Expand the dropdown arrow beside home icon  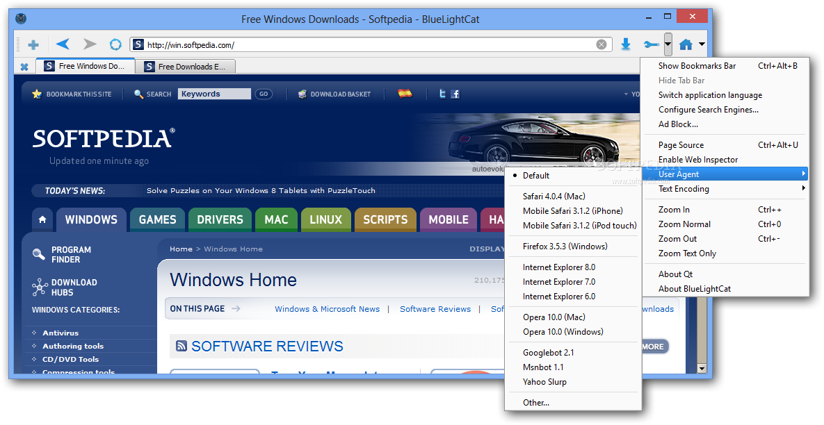pos(702,44)
